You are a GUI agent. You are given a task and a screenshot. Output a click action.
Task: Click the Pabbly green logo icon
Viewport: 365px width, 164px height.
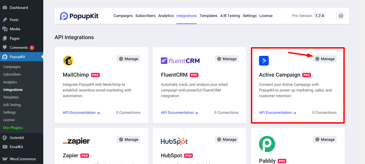(267, 144)
